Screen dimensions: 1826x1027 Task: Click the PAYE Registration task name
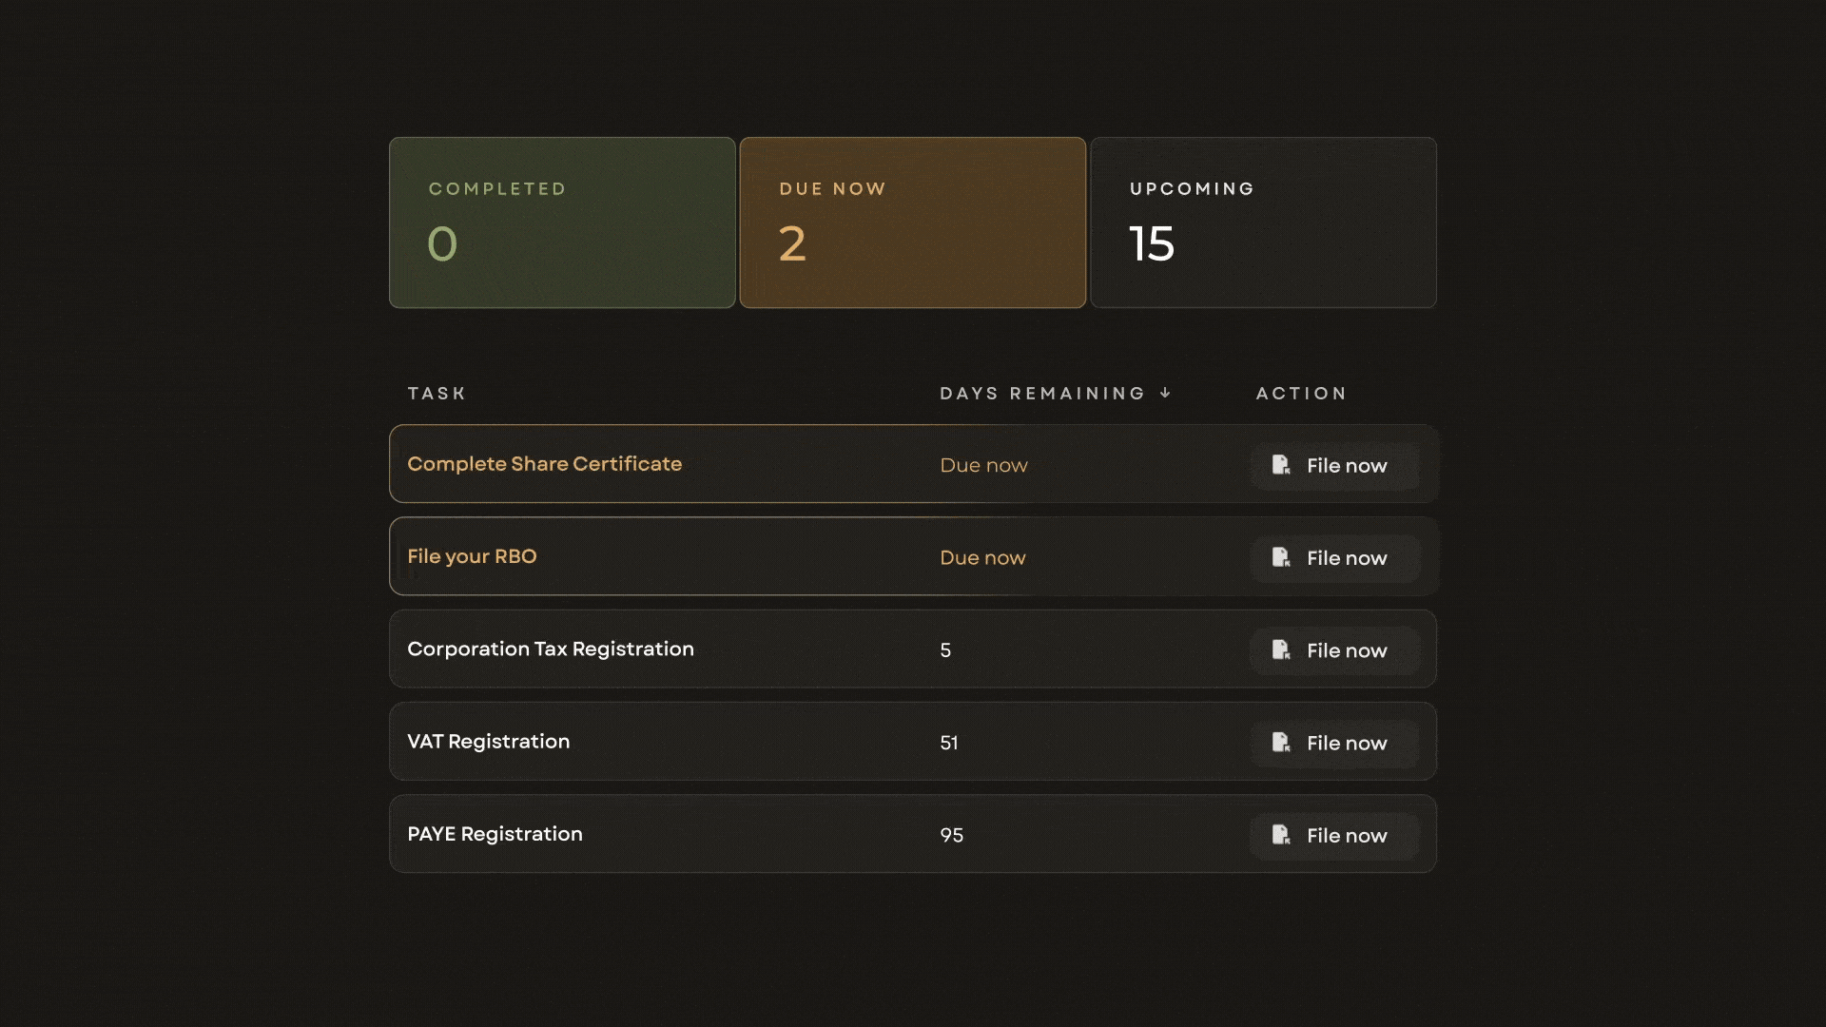tap(495, 834)
